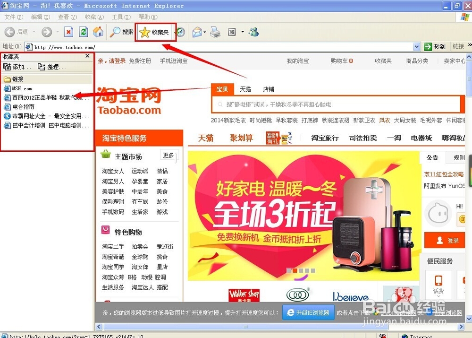The image size is (472, 338).
Task: Expand the address bar dropdown
Action: pyautogui.click(x=417, y=47)
